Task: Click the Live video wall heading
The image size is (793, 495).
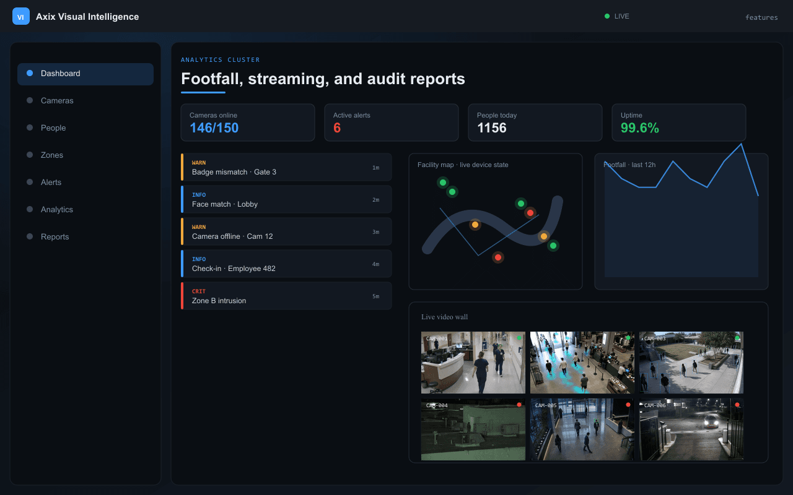Action: point(445,317)
